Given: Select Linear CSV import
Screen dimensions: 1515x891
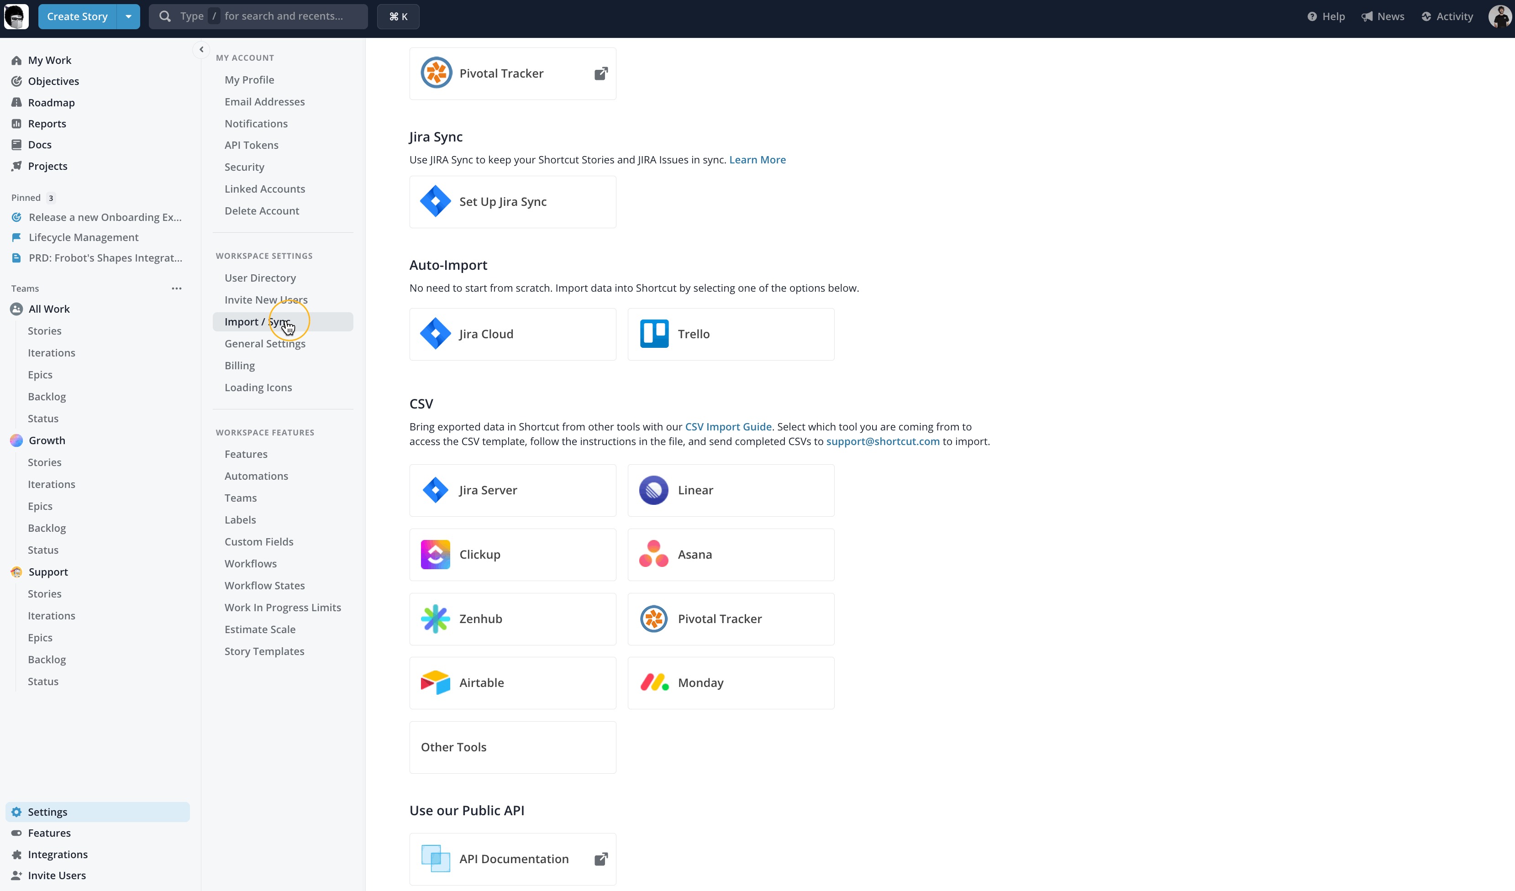Looking at the screenshot, I should pyautogui.click(x=731, y=491).
